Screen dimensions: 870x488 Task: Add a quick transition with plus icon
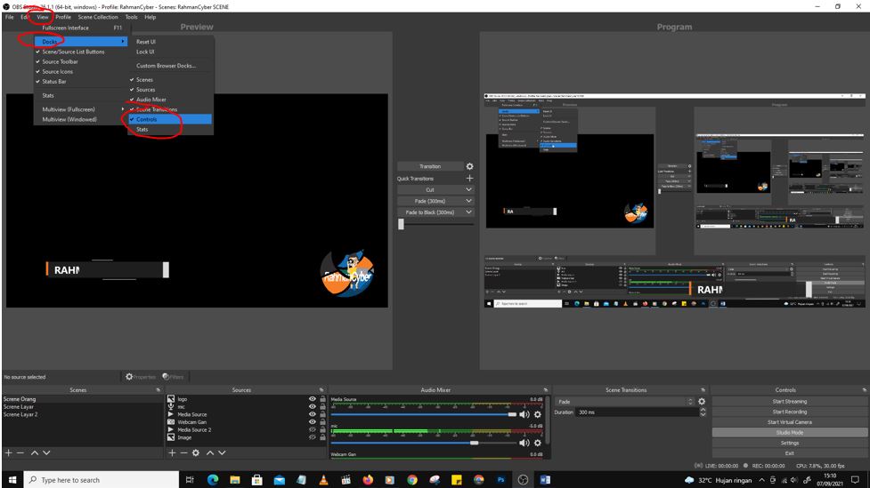pos(470,179)
